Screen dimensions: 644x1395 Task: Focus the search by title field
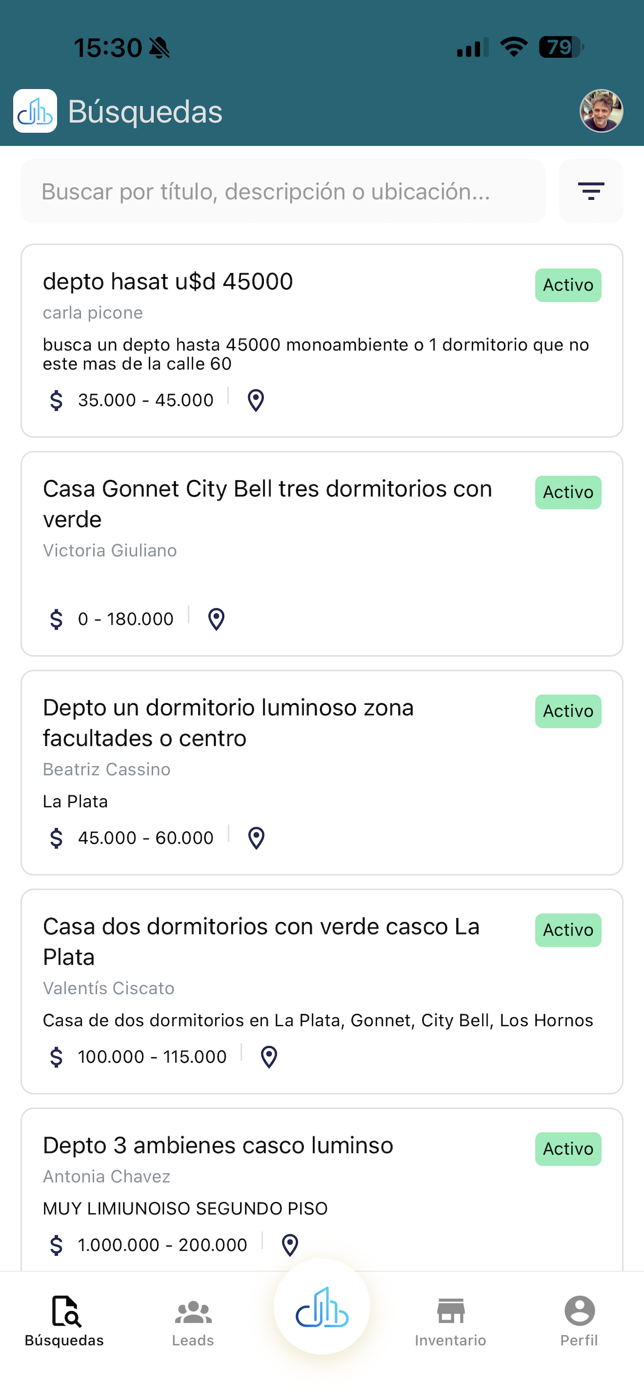coord(283,191)
